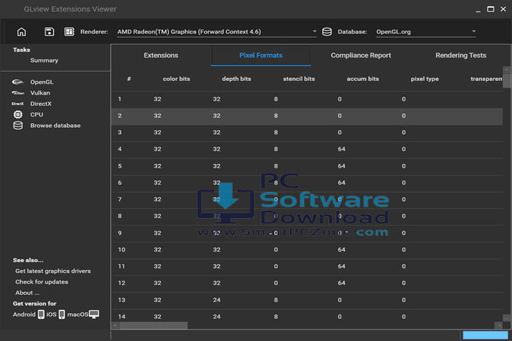Viewport: 512px width, 341px height.
Task: Click the DirectX logo icon in sidebar
Action: click(x=18, y=104)
